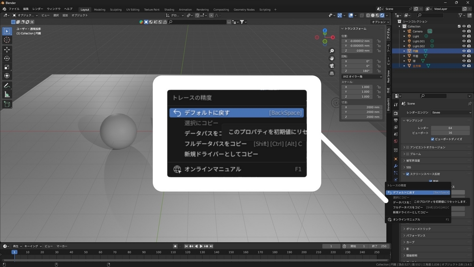Click the outliner search field
474x267 pixels.
point(431,15)
